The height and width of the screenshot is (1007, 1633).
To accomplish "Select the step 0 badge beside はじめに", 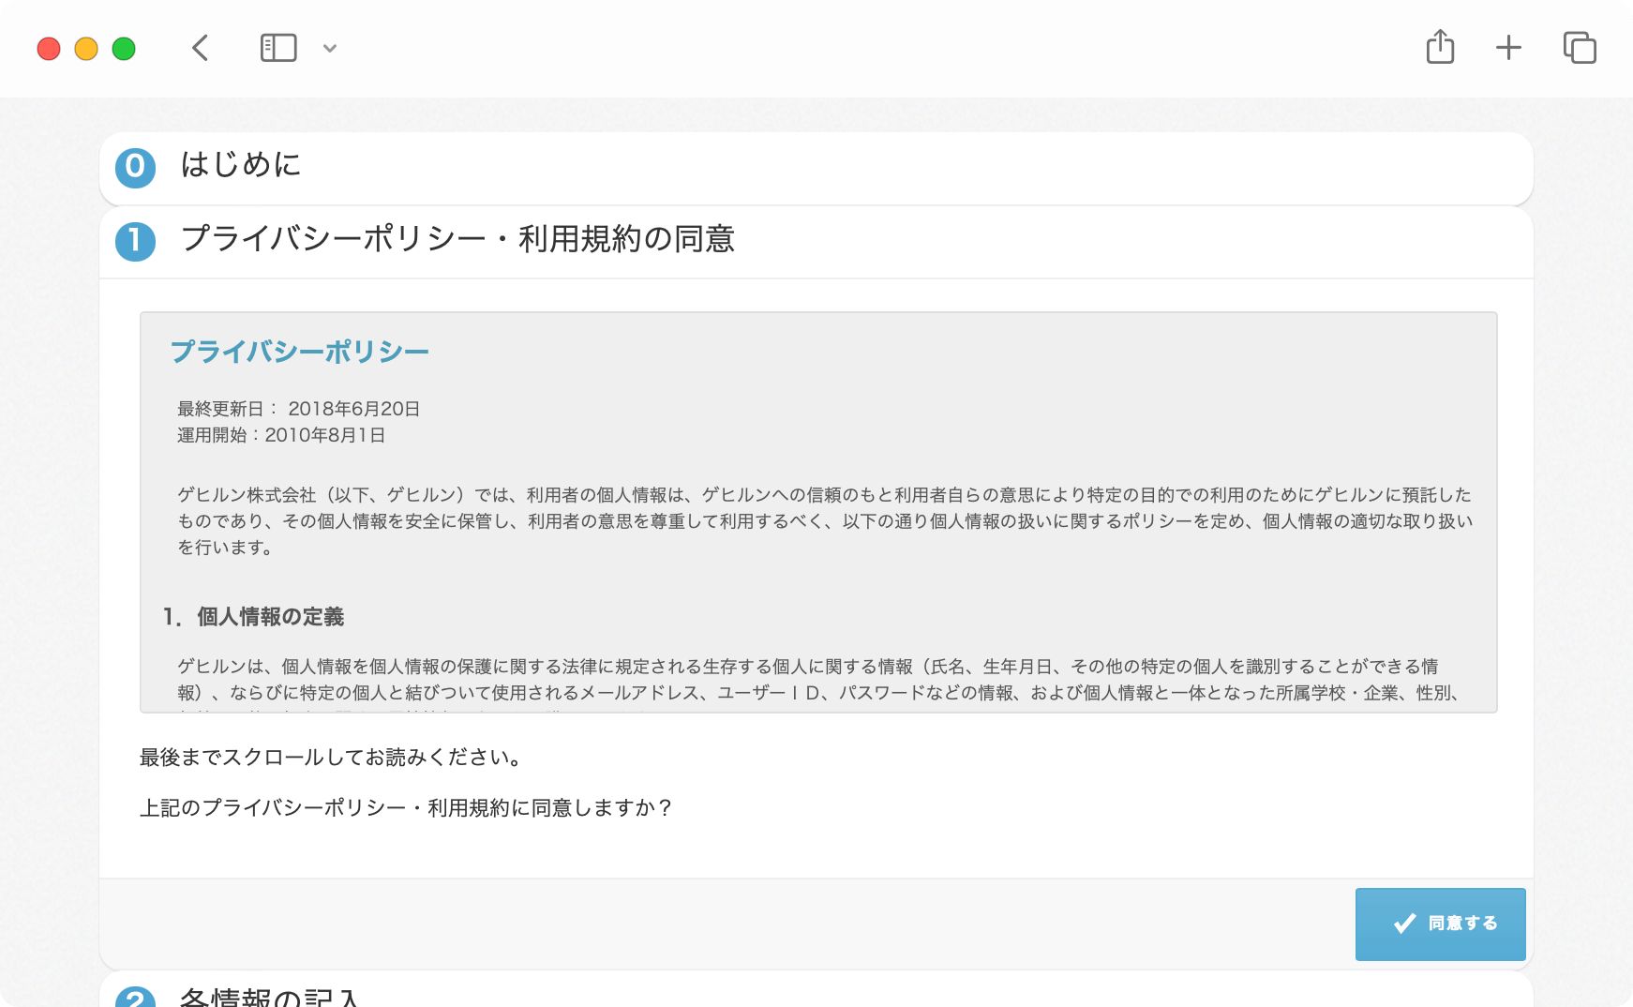I will coord(134,167).
